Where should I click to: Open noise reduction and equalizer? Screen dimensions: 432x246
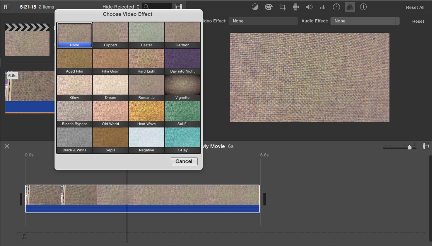323,7
